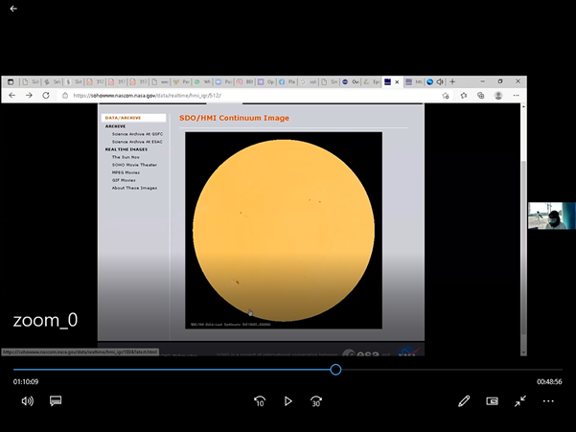Screen dimensions: 576x432
Task: Skip forward 30 seconds
Action: 315,401
